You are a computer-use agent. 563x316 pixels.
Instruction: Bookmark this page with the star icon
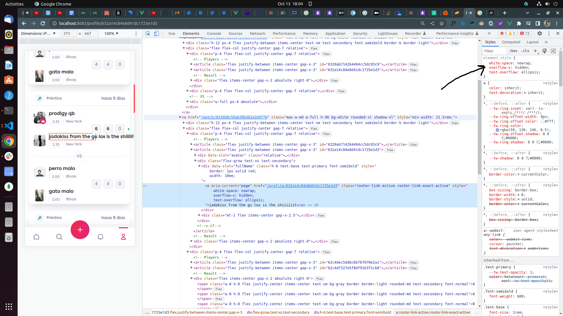[x=442, y=23]
